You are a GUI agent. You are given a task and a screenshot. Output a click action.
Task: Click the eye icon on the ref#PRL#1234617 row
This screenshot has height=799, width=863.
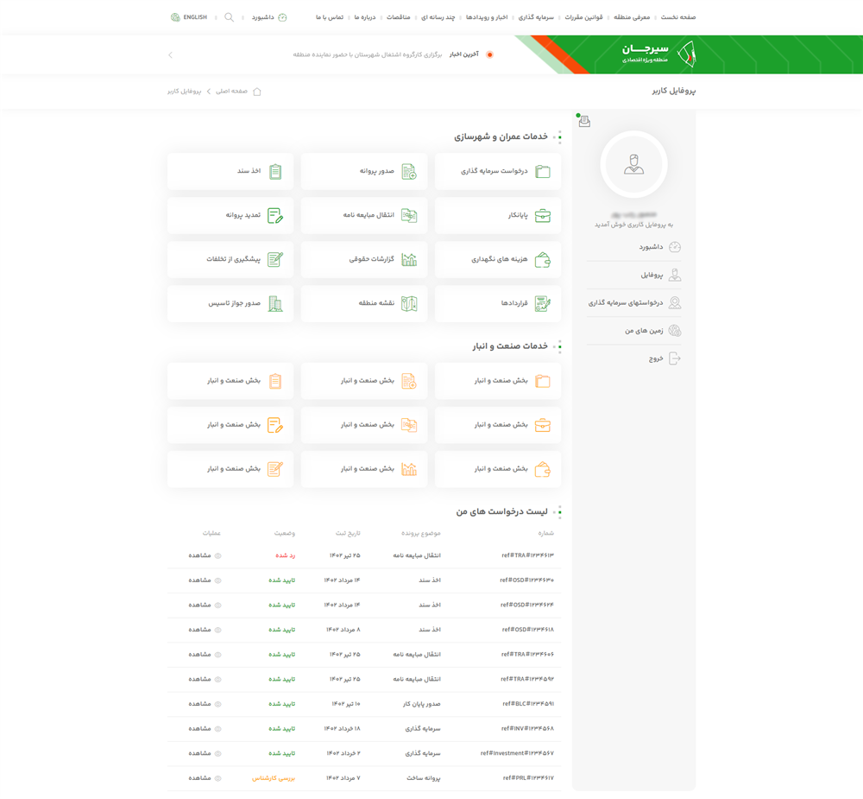click(218, 778)
